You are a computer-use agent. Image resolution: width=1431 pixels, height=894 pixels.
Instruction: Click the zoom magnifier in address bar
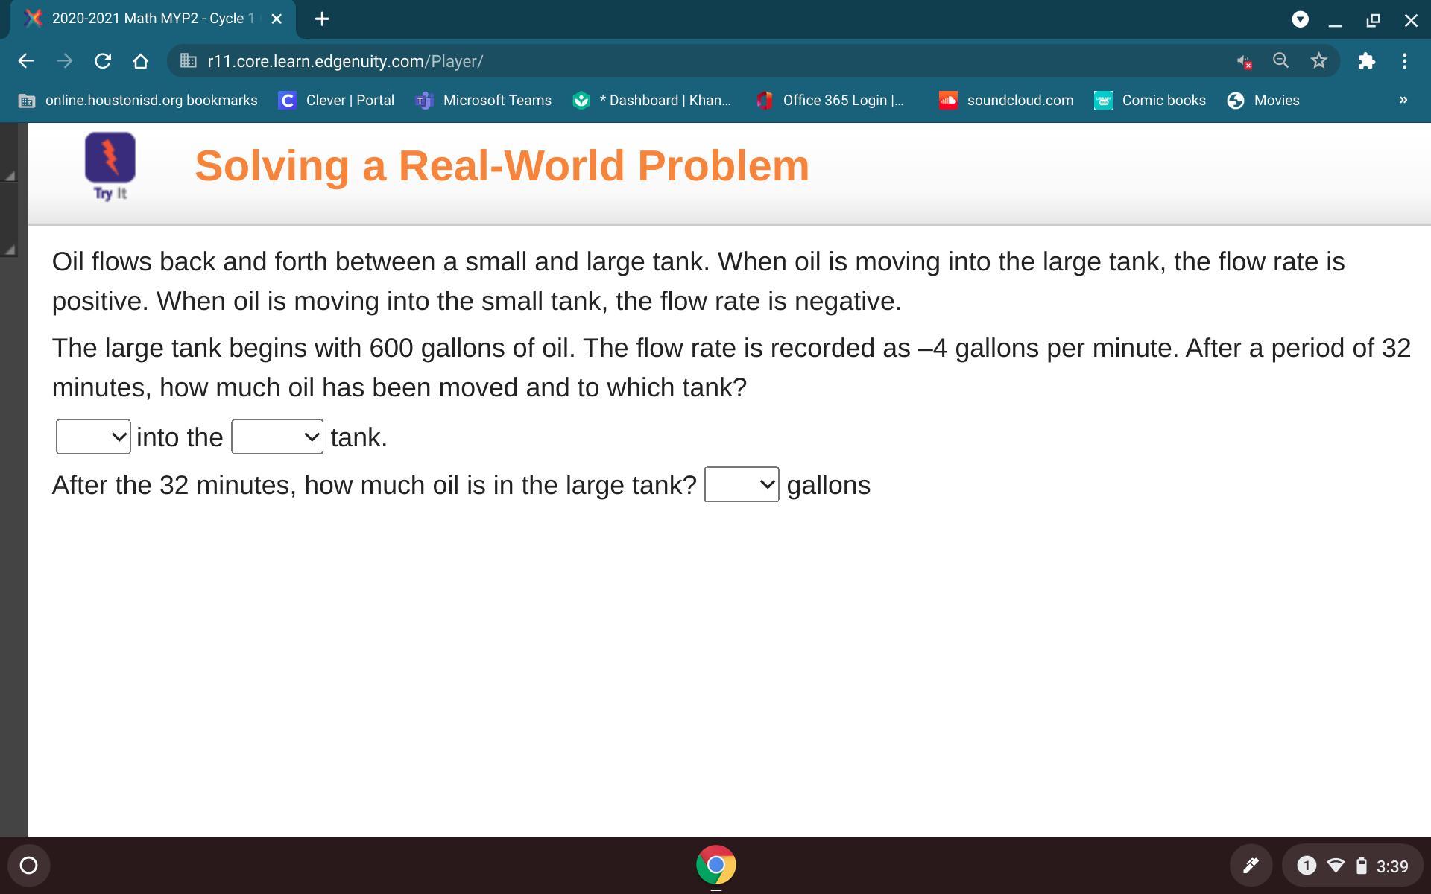click(x=1280, y=61)
